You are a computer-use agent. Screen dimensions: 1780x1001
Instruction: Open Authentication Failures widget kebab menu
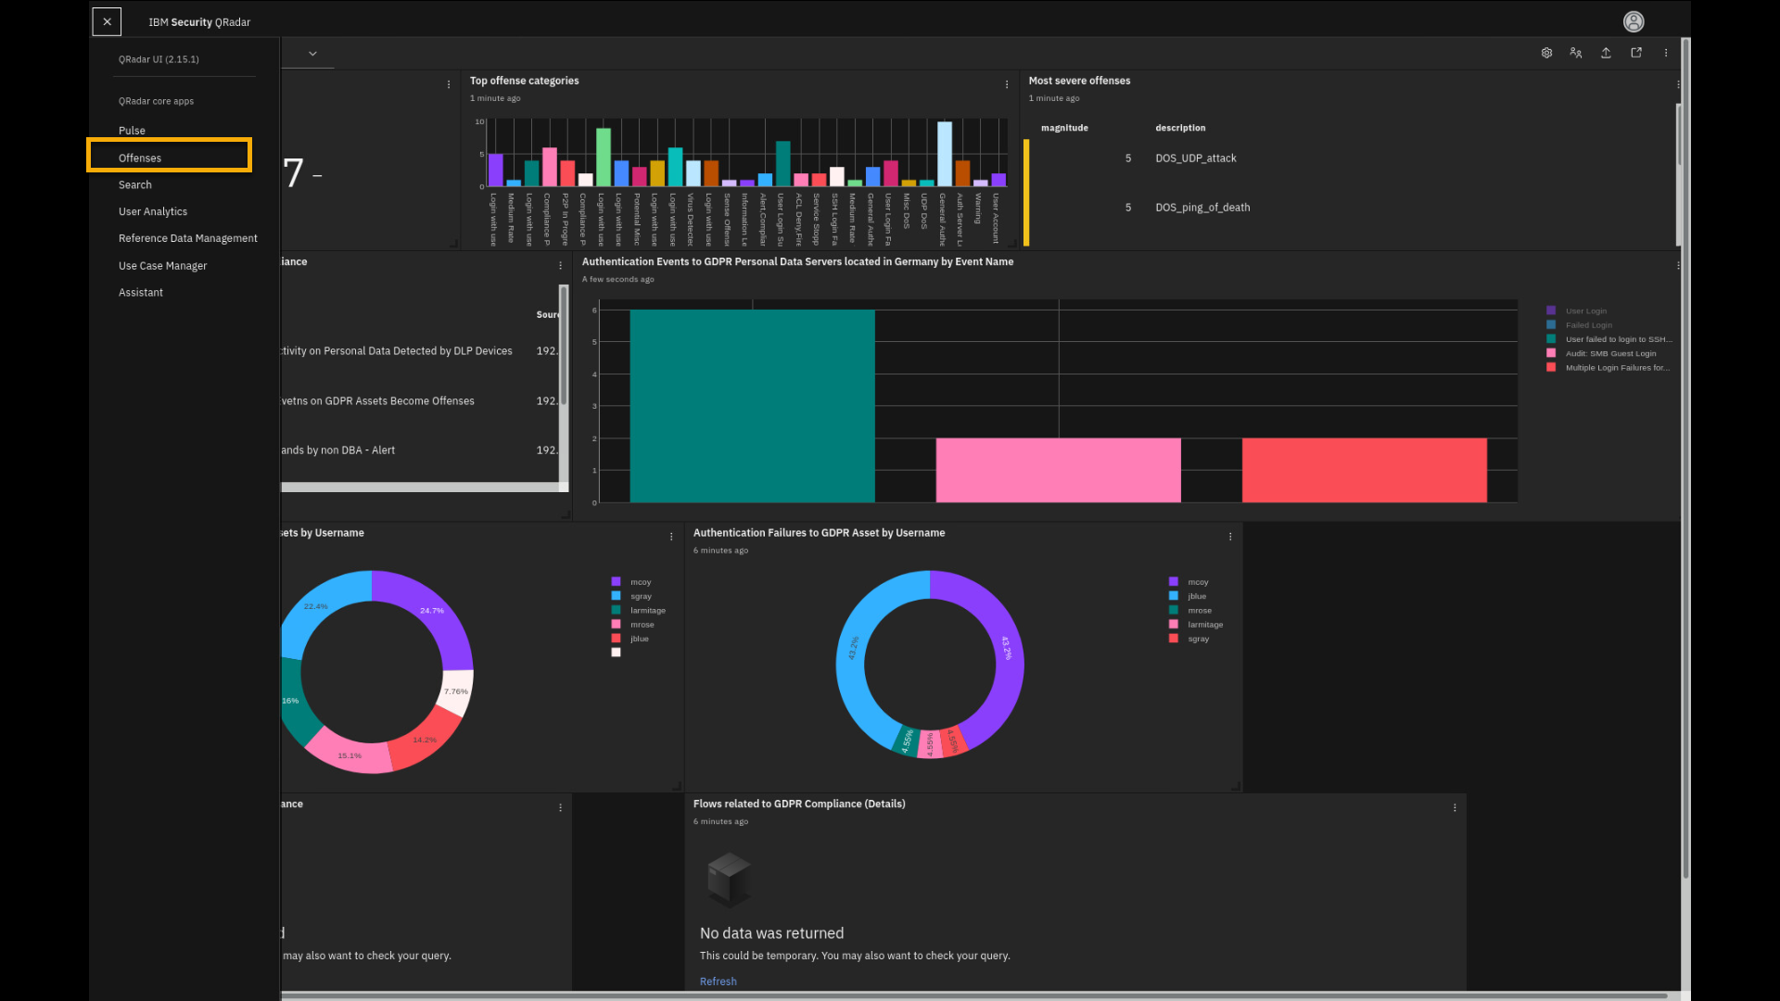tap(1230, 537)
